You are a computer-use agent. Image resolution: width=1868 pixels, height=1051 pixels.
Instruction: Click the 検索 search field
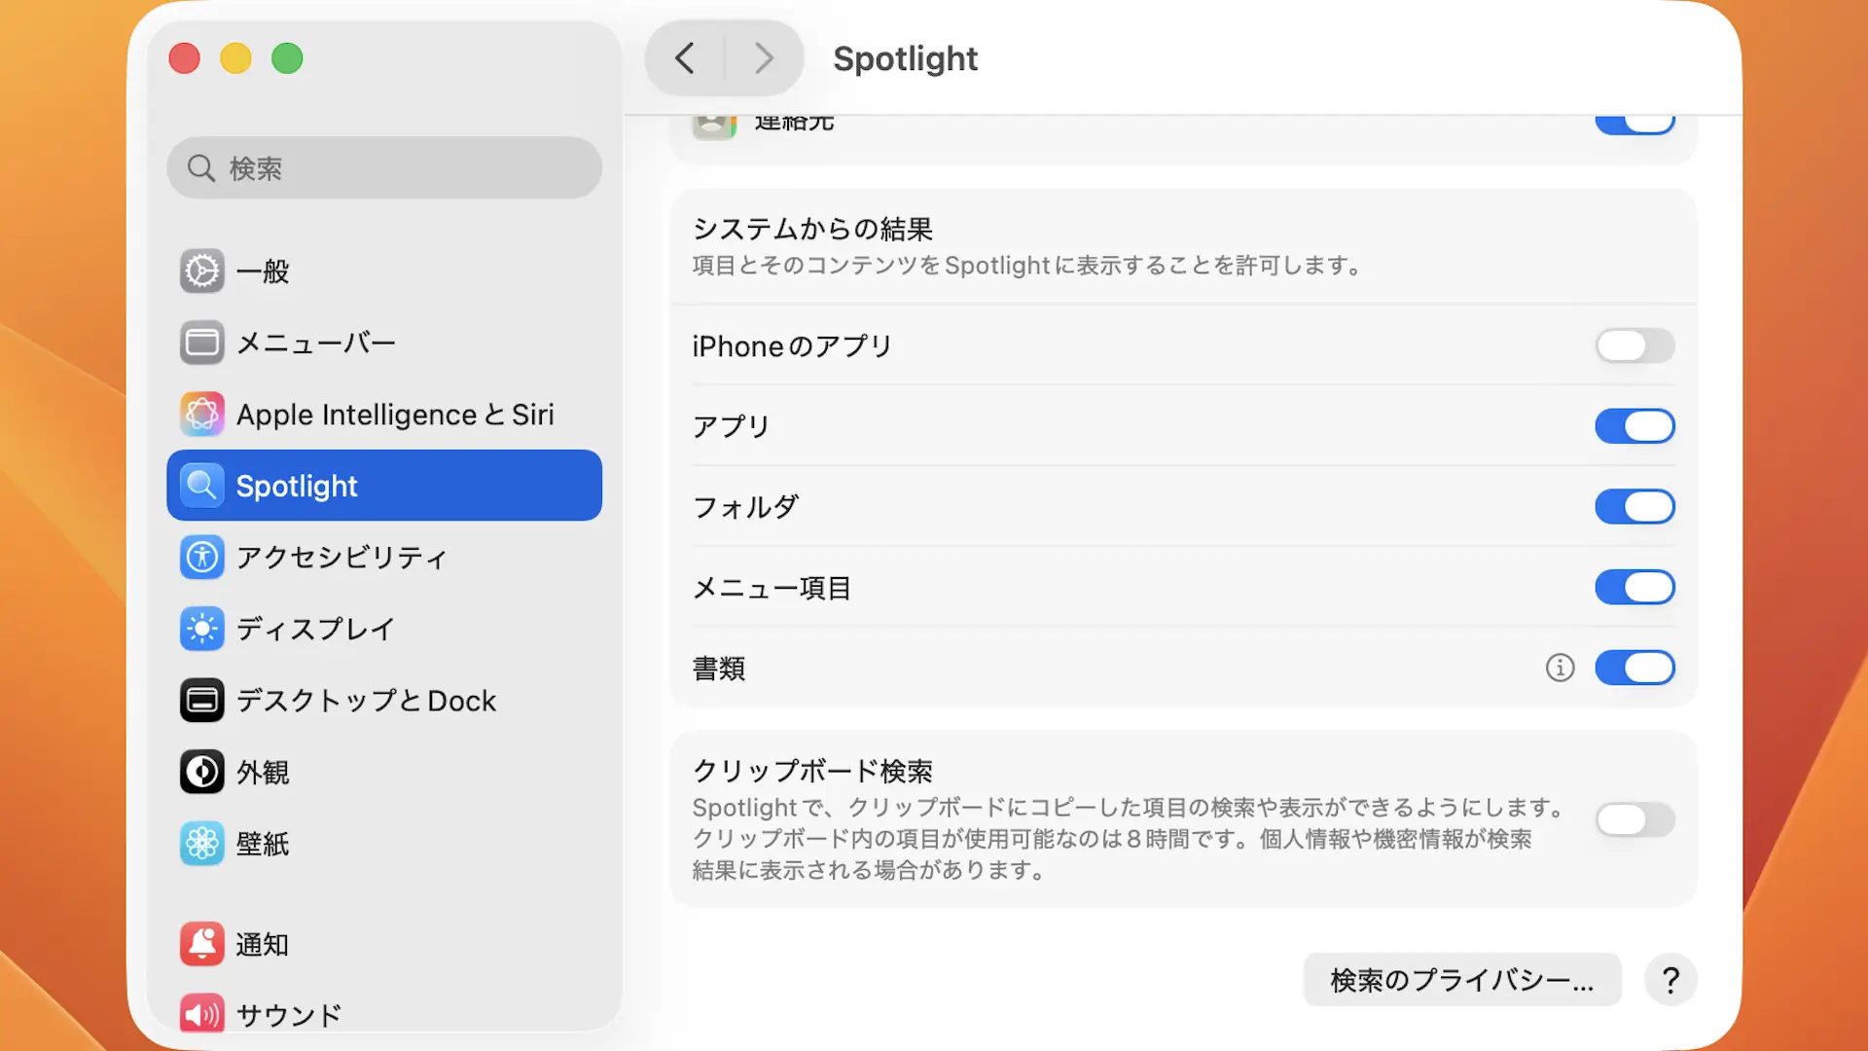[x=384, y=168]
